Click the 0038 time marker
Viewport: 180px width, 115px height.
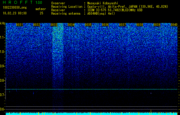140,25
